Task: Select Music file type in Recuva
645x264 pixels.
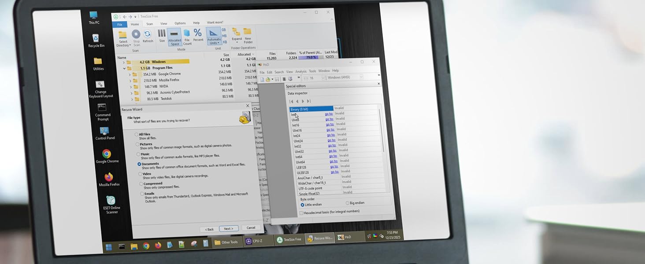Action: [x=138, y=154]
